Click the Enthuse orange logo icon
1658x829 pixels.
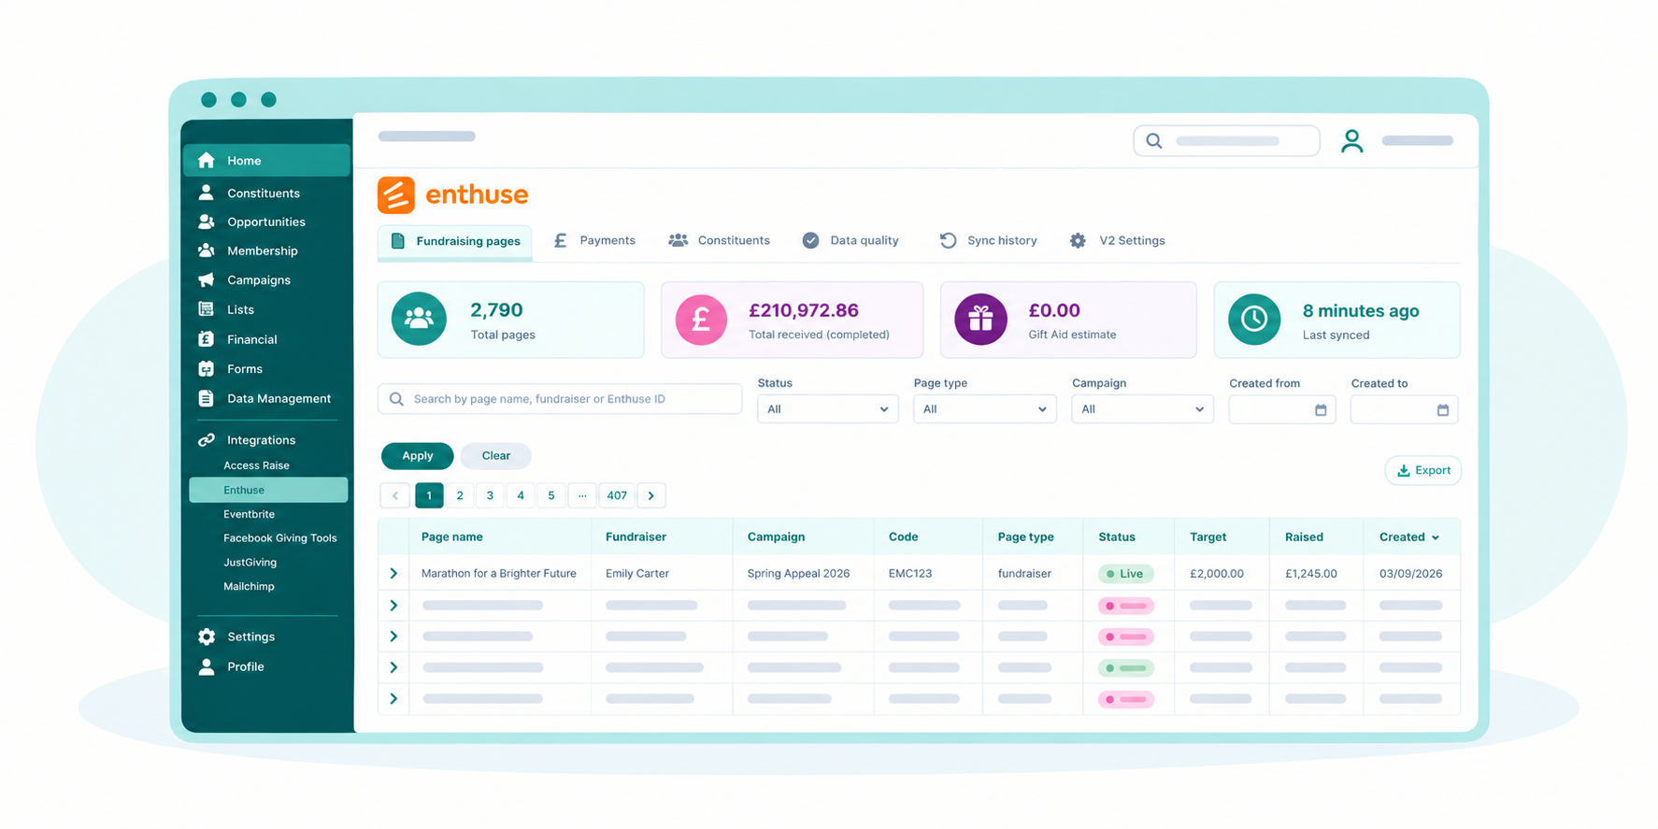tap(396, 195)
